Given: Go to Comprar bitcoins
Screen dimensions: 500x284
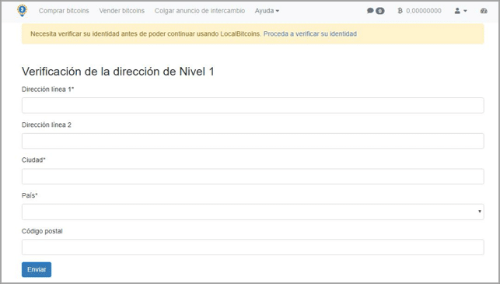Looking at the screenshot, I should pos(64,11).
